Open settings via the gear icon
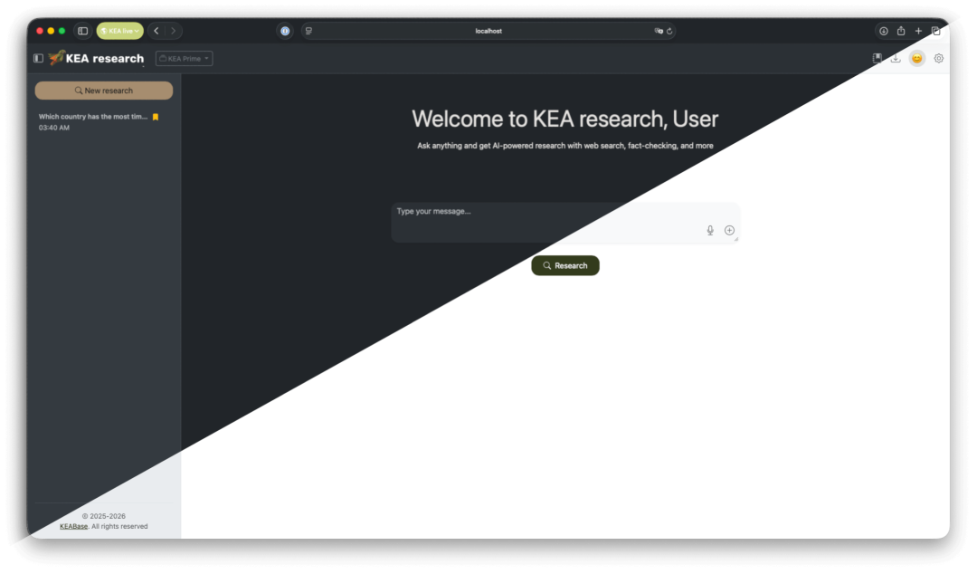Screen dimensions: 977x574 tap(938, 57)
